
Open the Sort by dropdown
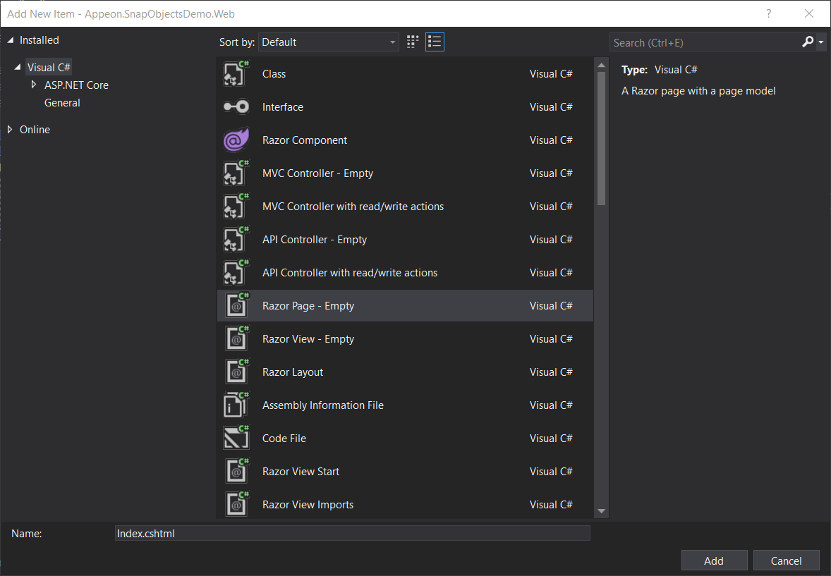pyautogui.click(x=329, y=42)
